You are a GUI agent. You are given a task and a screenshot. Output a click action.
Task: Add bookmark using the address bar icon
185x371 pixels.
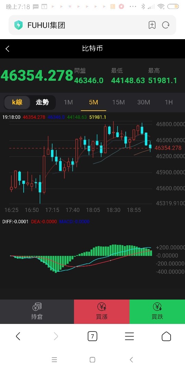tap(152, 25)
